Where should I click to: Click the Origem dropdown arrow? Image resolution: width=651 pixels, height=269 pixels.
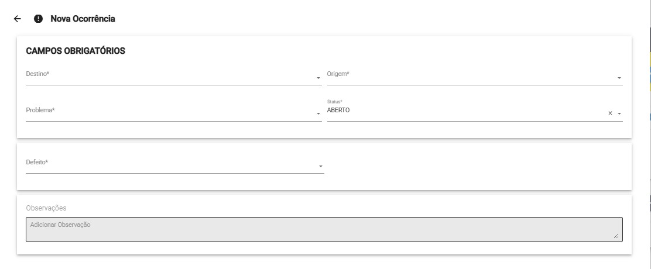click(619, 78)
